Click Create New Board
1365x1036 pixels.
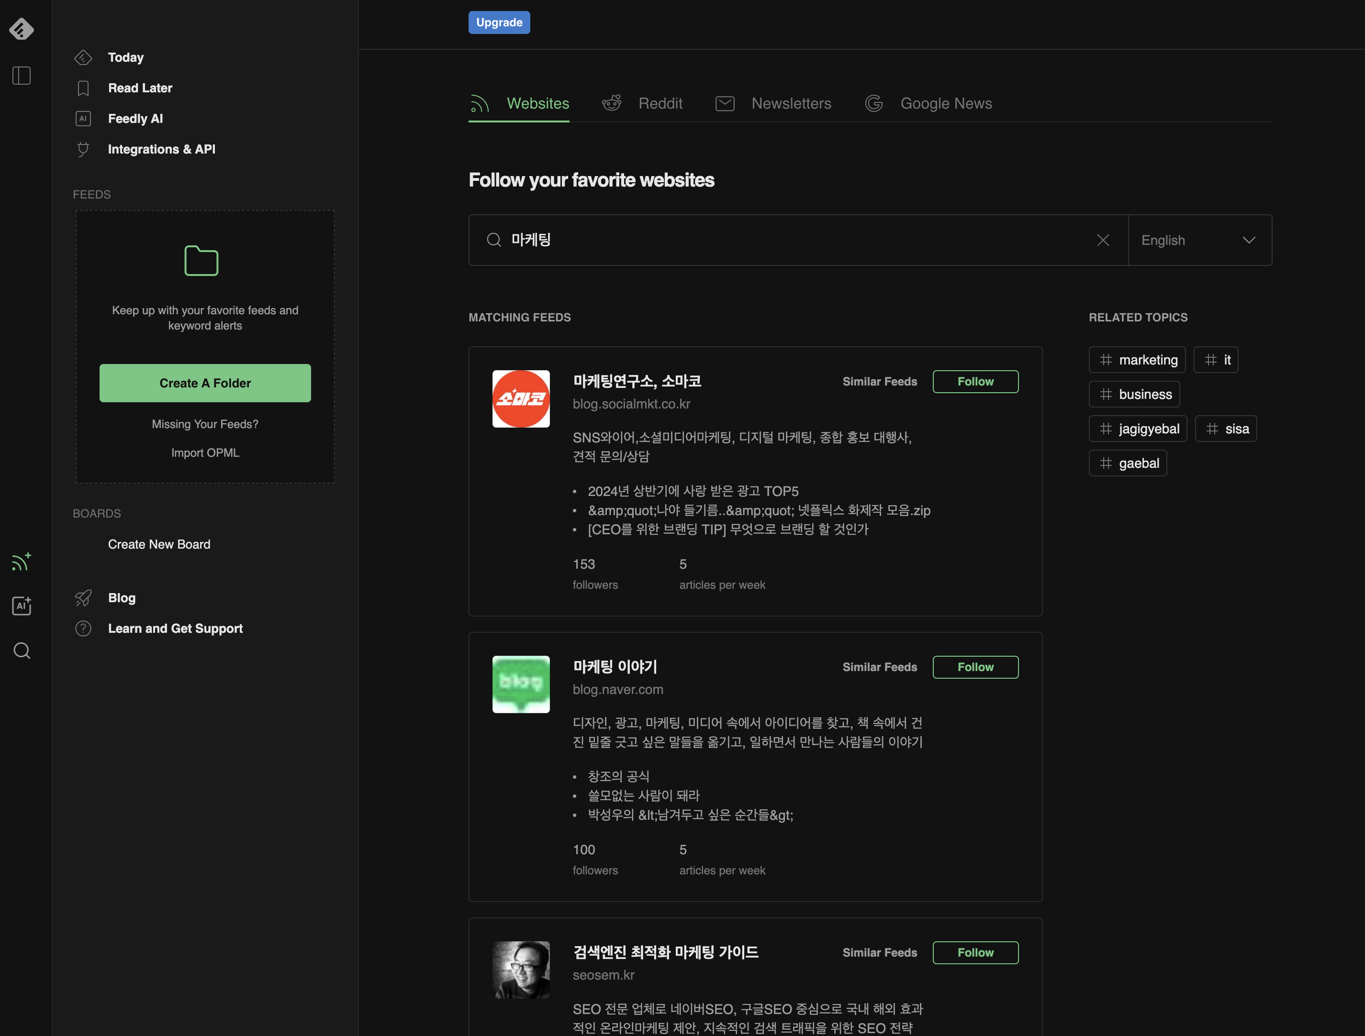159,544
